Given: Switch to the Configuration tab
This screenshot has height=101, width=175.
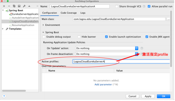Looking at the screenshot, I should pos(49,13).
